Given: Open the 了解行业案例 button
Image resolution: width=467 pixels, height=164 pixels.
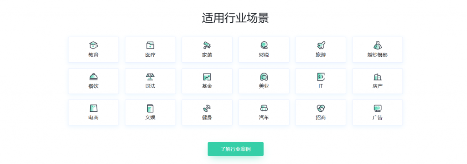Looking at the screenshot, I should pyautogui.click(x=236, y=149).
